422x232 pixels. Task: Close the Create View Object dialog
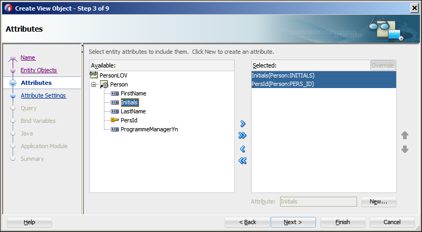point(415,8)
